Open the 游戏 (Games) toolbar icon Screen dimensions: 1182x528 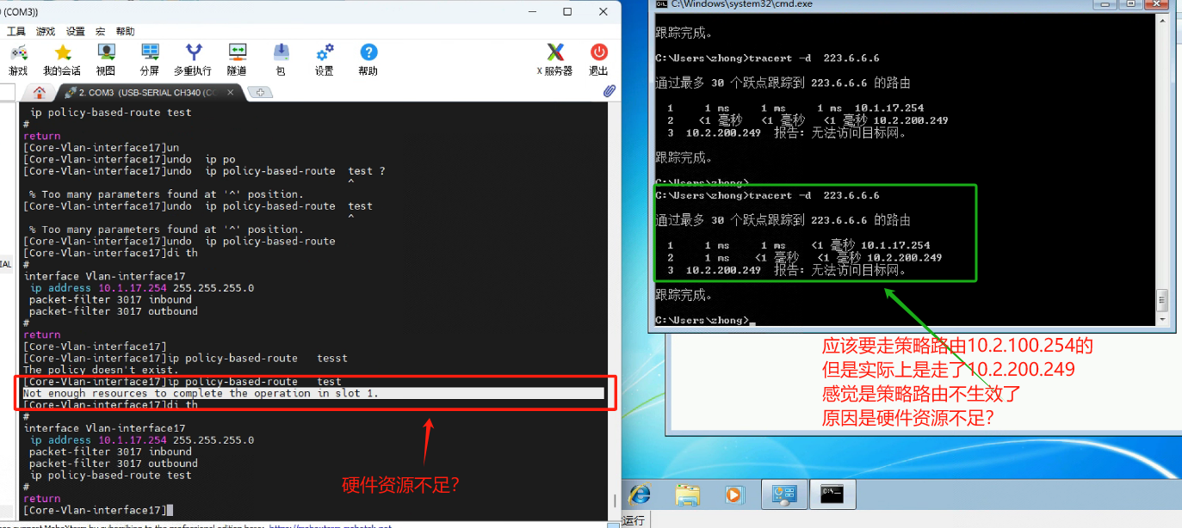tap(18, 60)
